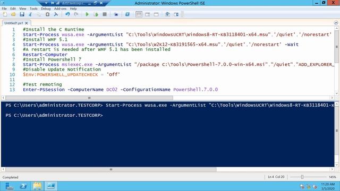Create a new script with New icon

click(x=5, y=14)
